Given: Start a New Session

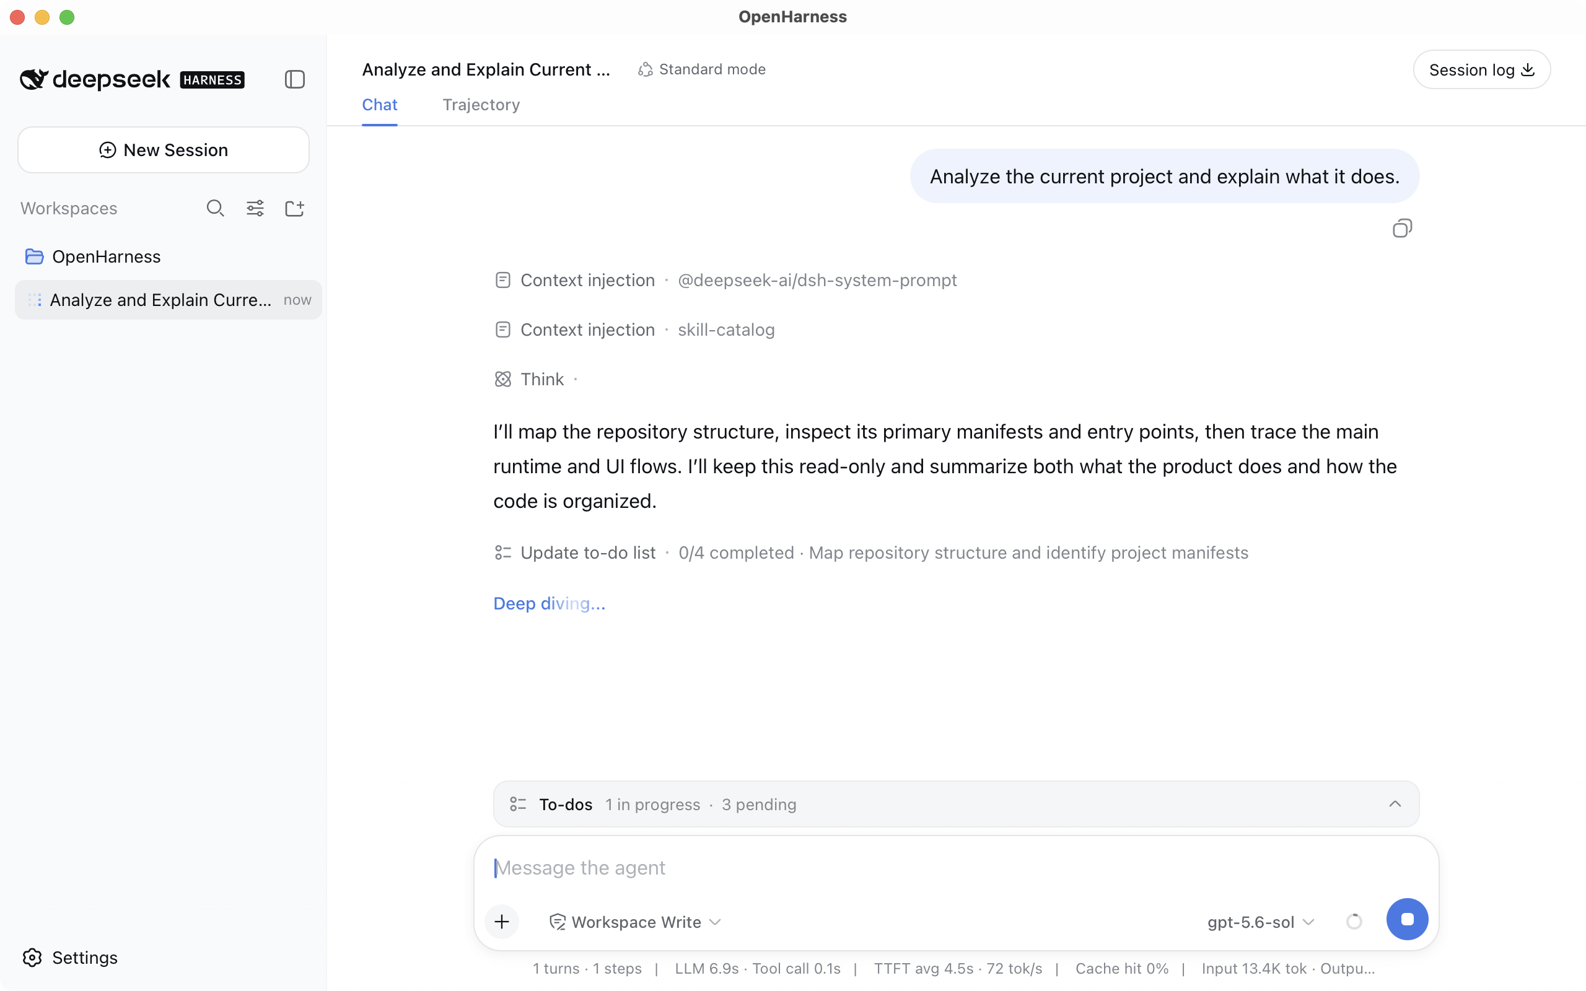Looking at the screenshot, I should click(x=163, y=150).
